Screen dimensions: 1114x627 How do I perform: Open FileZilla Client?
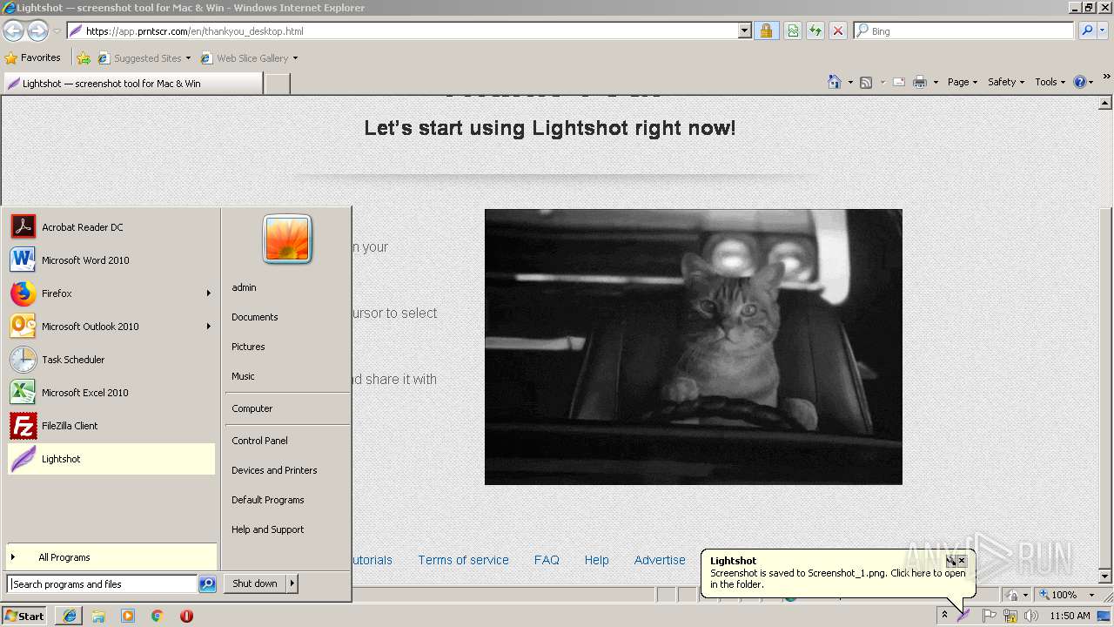point(111,426)
